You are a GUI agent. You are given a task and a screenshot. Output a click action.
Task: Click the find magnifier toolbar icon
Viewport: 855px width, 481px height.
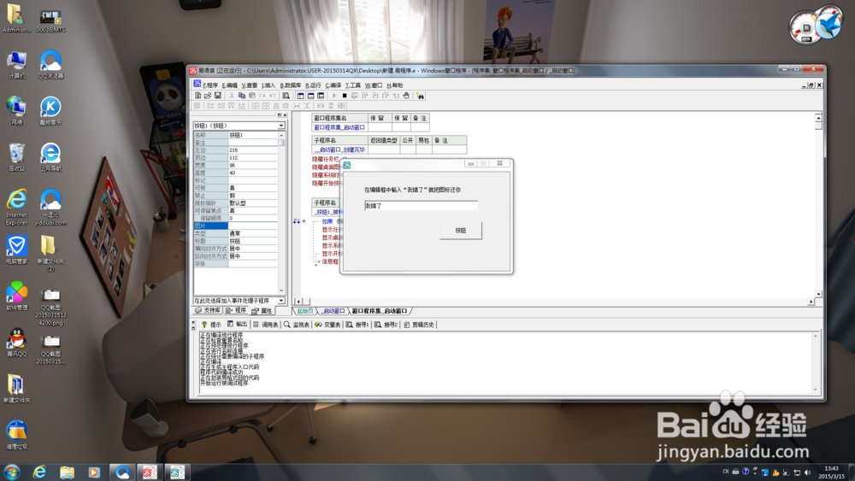(286, 96)
